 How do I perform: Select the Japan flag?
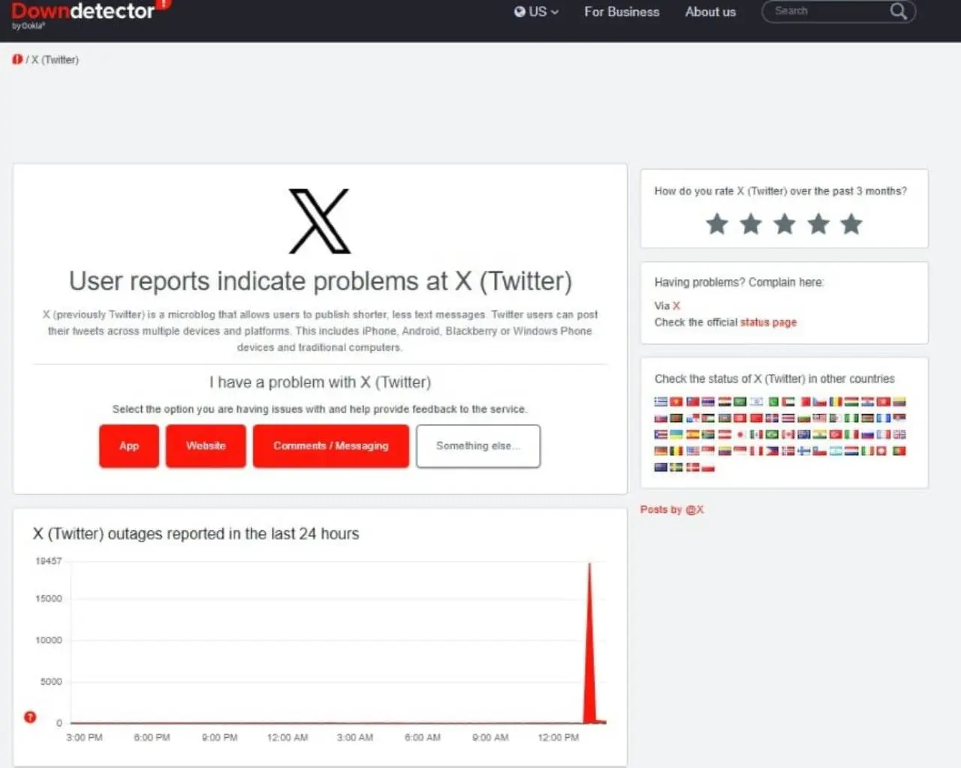click(x=740, y=435)
